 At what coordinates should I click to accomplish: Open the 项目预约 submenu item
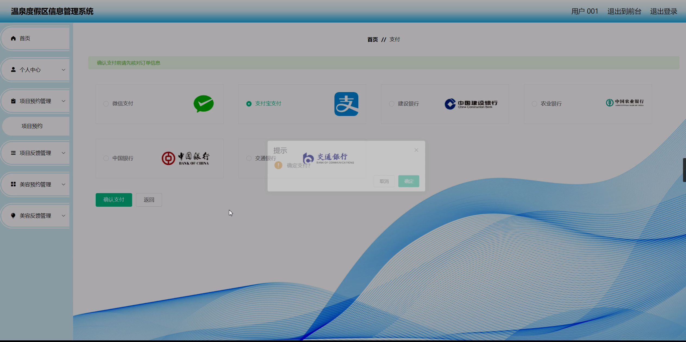point(32,126)
